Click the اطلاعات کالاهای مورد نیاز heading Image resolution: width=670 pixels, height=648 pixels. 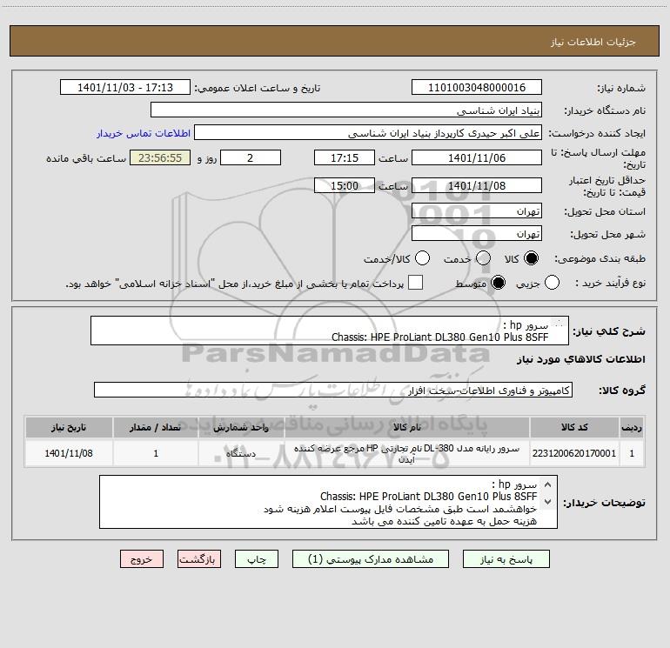pyautogui.click(x=581, y=359)
